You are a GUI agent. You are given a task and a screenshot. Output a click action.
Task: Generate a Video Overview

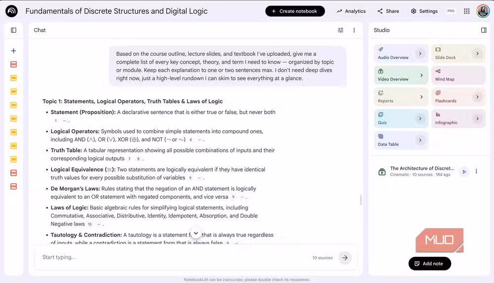pos(401,75)
